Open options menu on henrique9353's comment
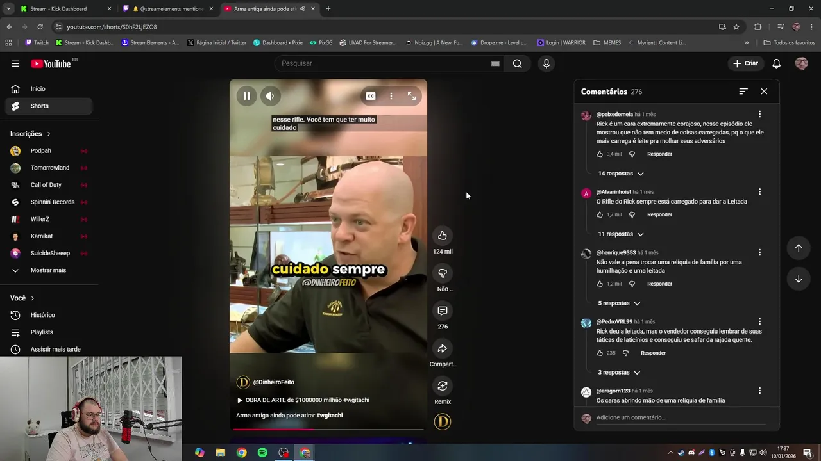This screenshot has width=821, height=461. click(x=759, y=252)
